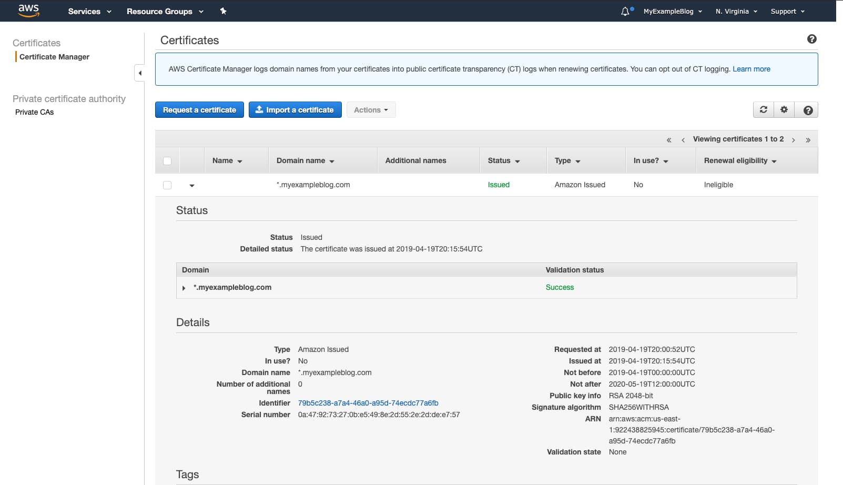Screen dimensions: 843x485
Task: Open the N. Virginia region selector
Action: click(736, 11)
